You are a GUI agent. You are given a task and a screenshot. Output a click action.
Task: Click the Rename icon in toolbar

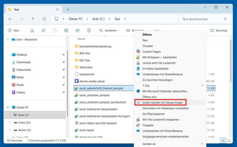pos(66,30)
